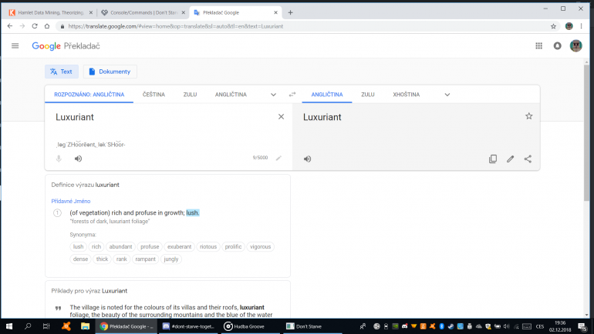
Task: Select Čeština as source language
Action: [x=154, y=95]
